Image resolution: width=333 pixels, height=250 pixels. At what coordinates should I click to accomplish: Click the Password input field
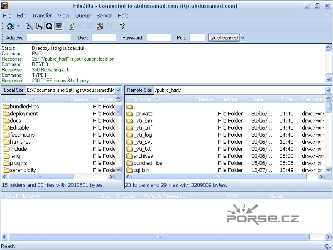pyautogui.click(x=159, y=37)
